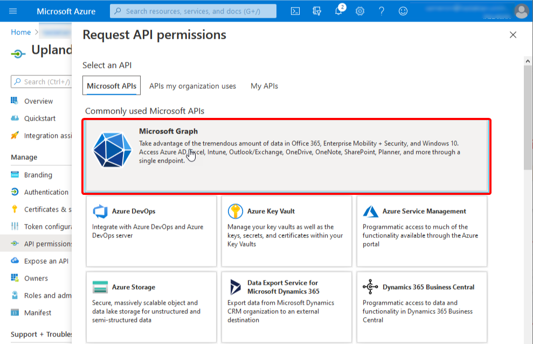Click the top search resources box
Viewport: 533px width, 344px height.
coord(193,11)
